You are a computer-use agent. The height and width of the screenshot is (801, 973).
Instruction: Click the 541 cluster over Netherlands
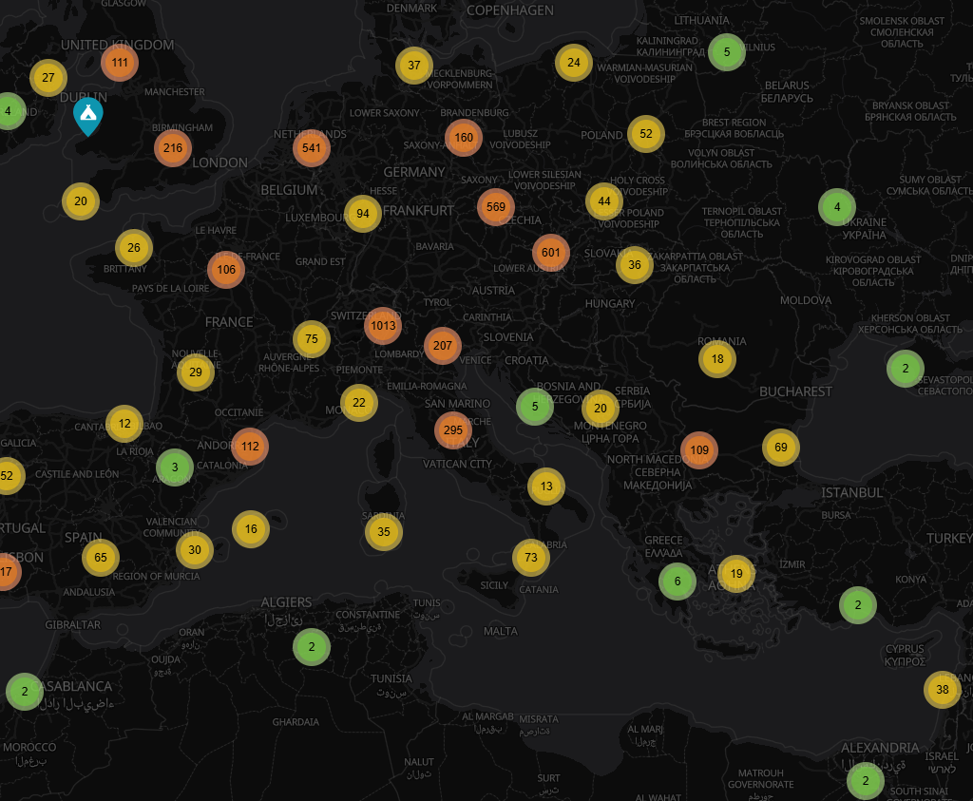312,148
